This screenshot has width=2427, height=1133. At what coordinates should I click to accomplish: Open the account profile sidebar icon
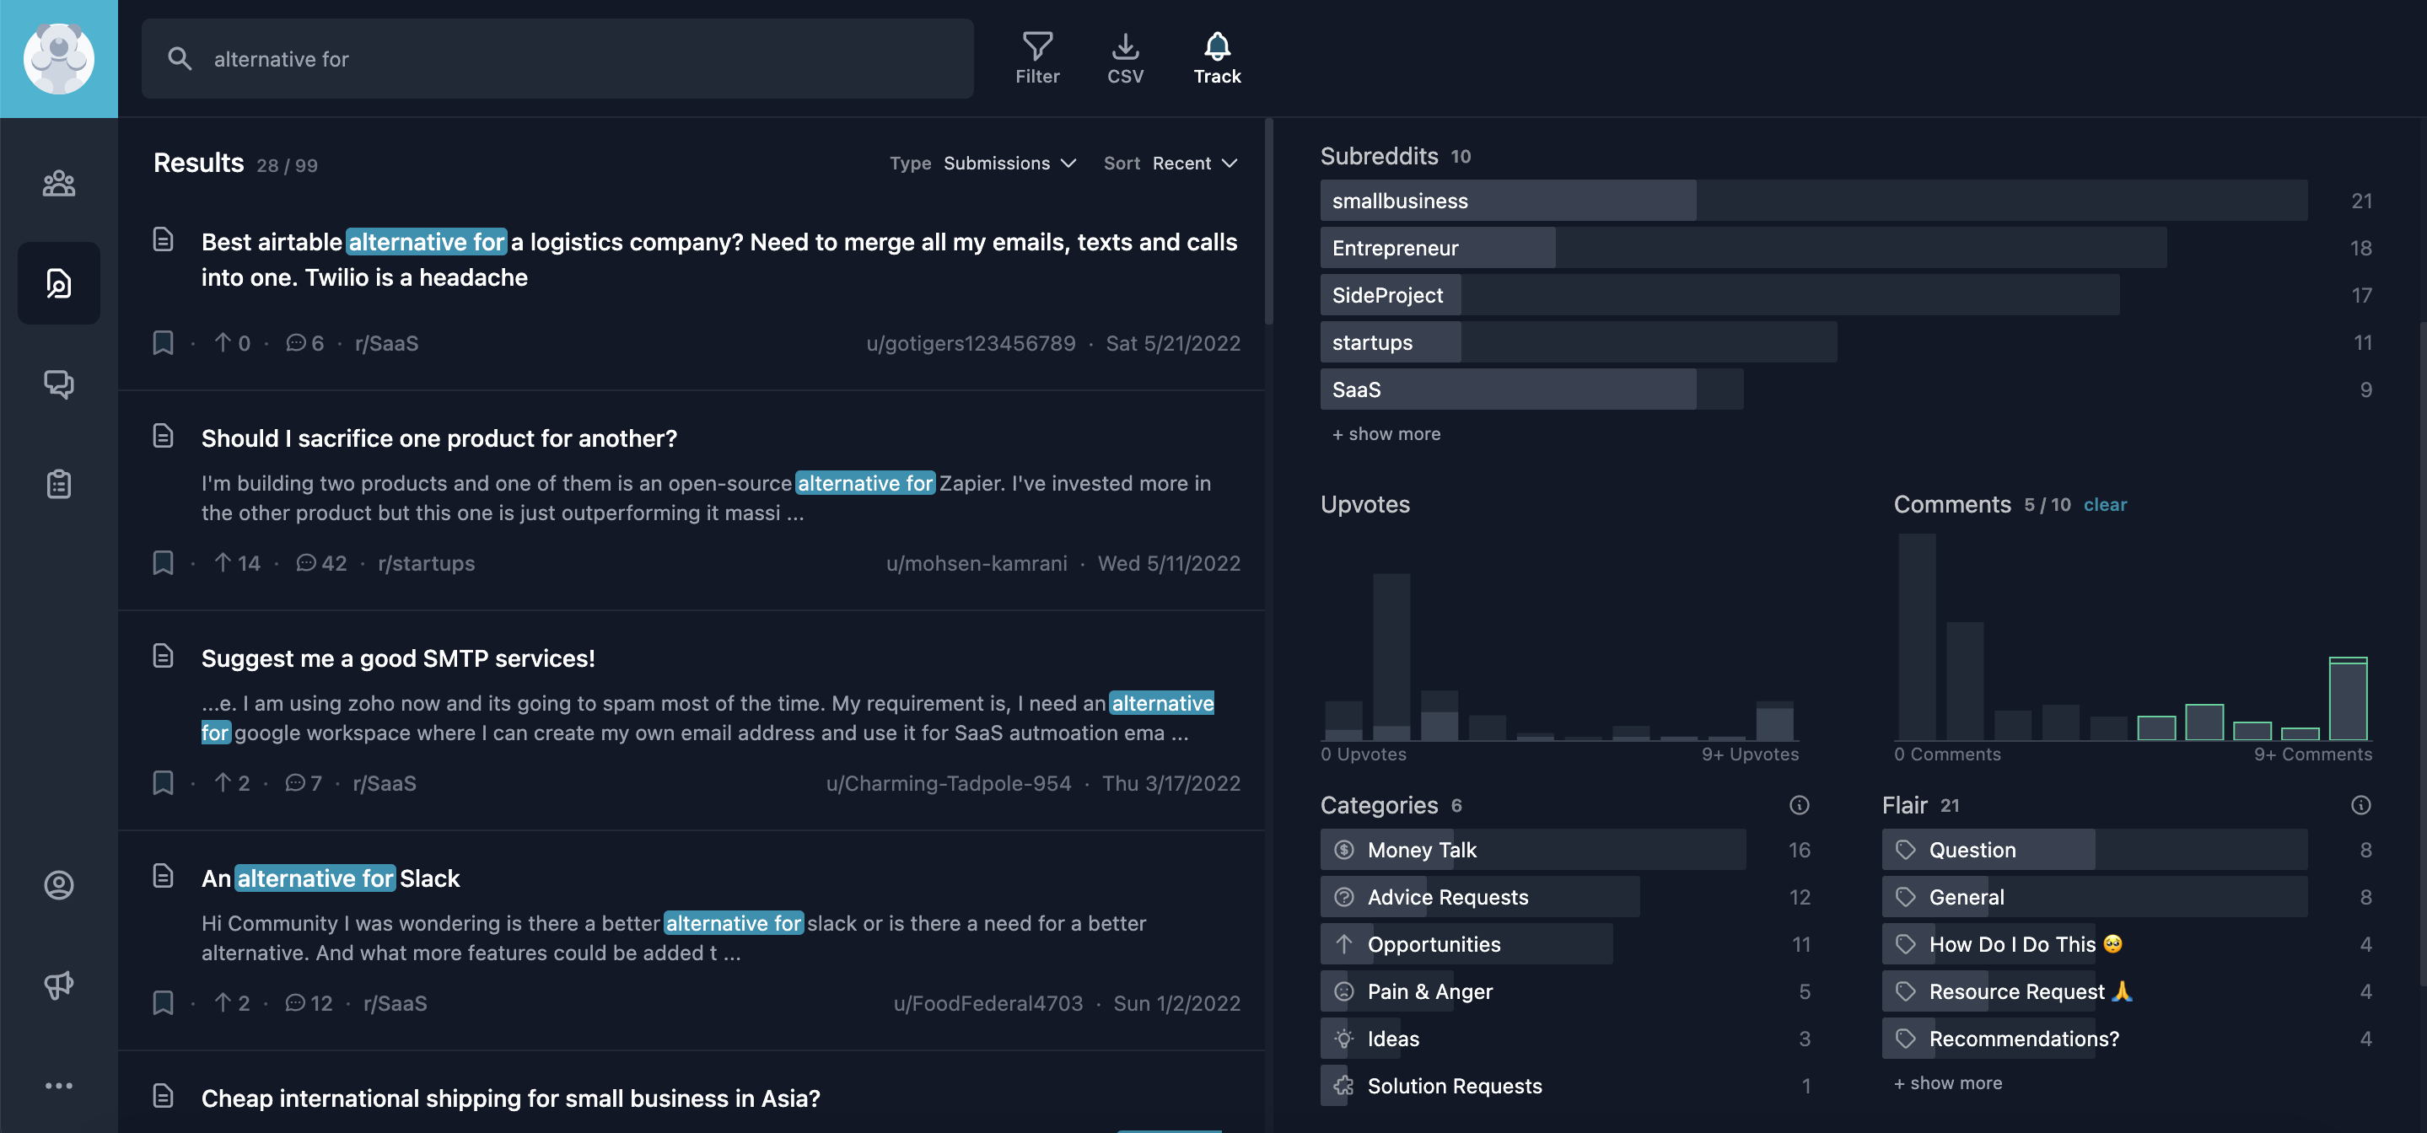coord(58,884)
